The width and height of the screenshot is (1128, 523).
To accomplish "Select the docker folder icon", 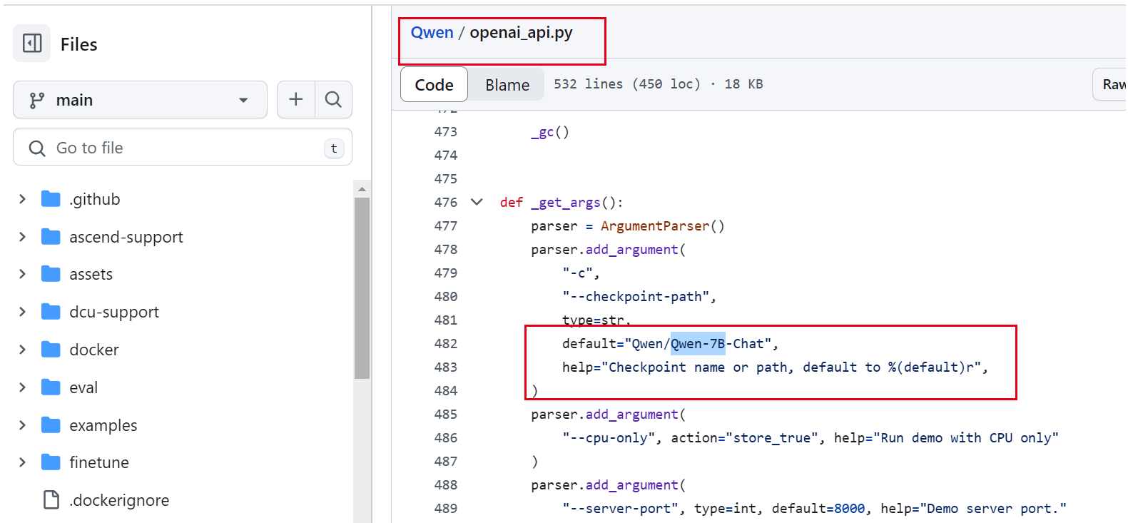I will click(51, 350).
